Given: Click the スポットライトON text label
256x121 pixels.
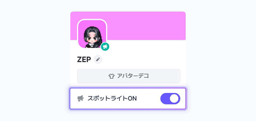Looking at the screenshot, I should click(x=112, y=98).
